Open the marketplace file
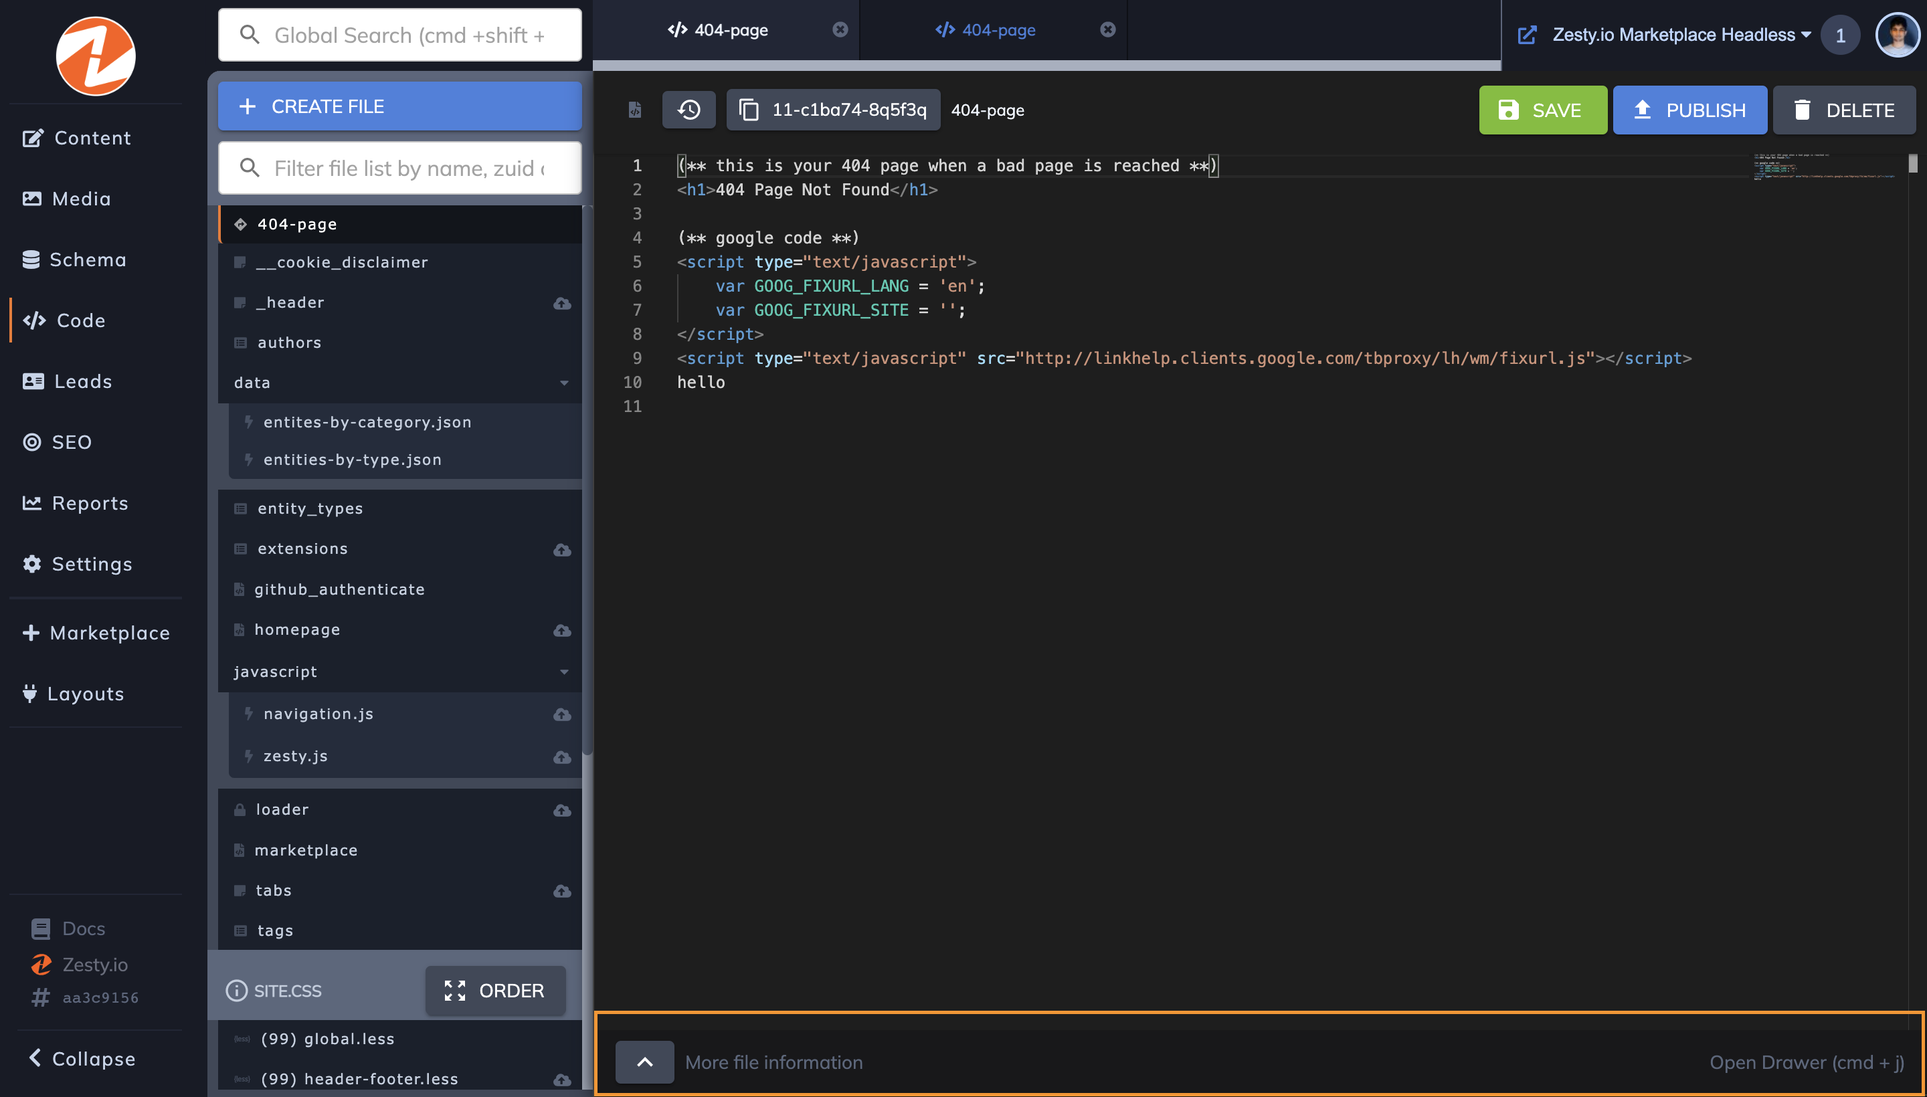 pyautogui.click(x=399, y=851)
